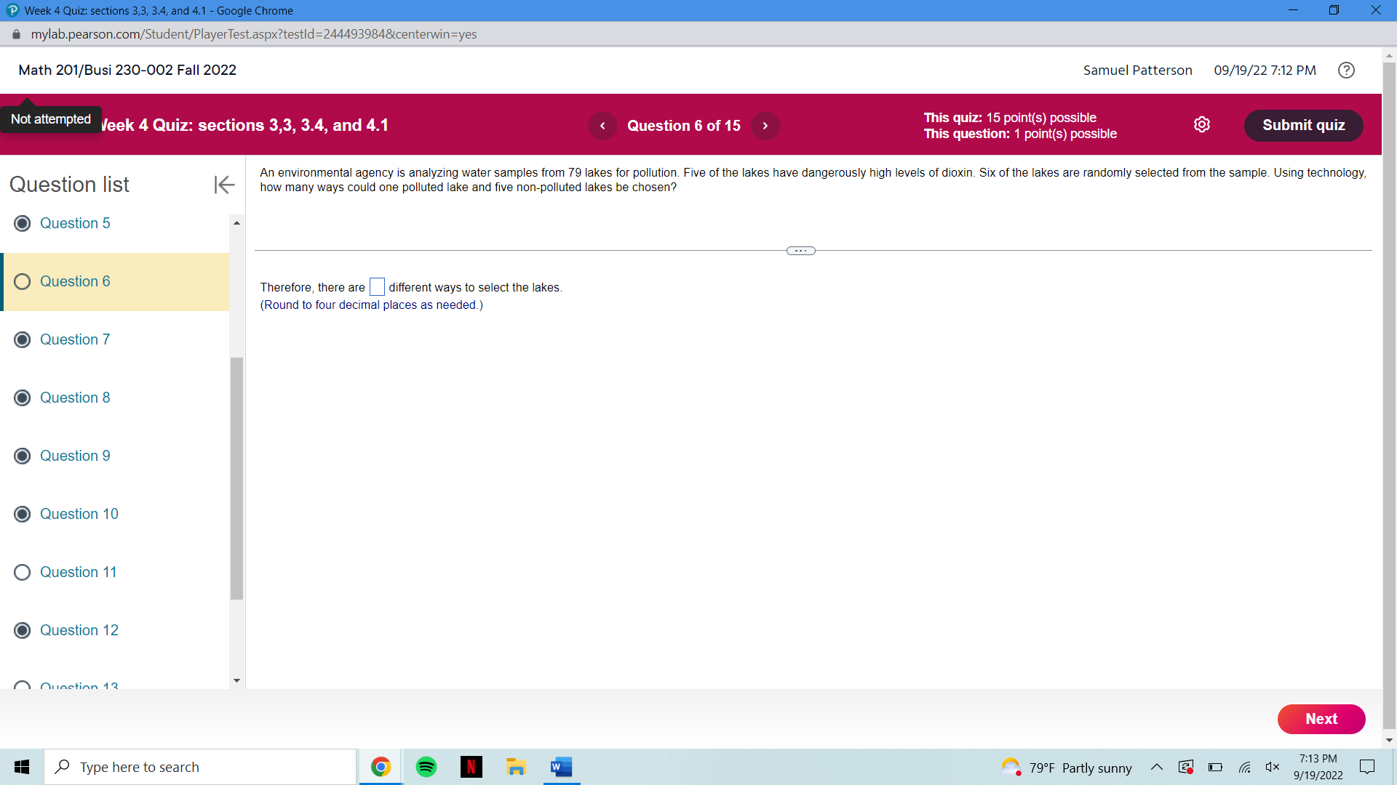The height and width of the screenshot is (785, 1397).
Task: Click the red Next button
Action: tap(1321, 719)
